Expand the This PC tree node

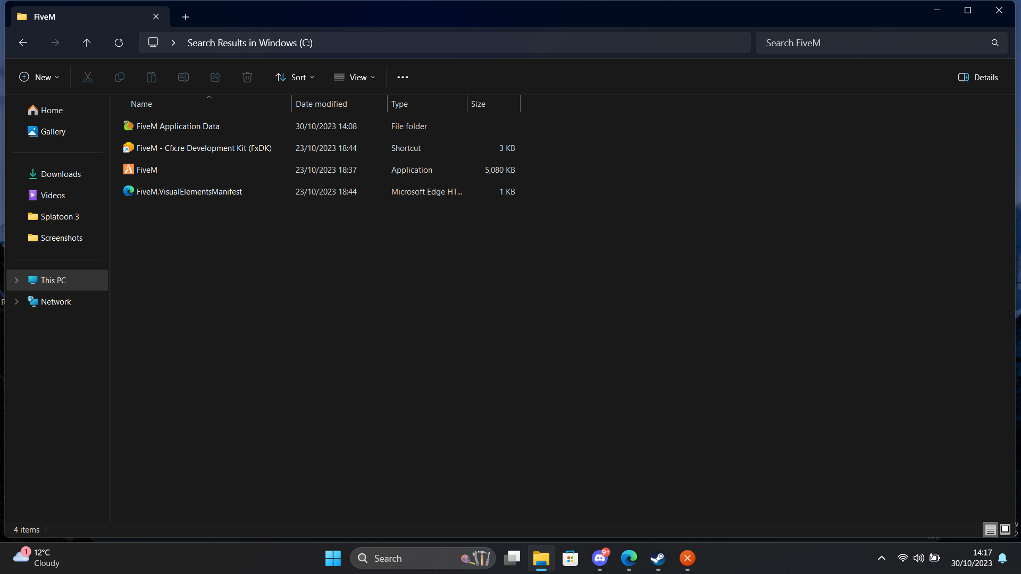point(16,280)
